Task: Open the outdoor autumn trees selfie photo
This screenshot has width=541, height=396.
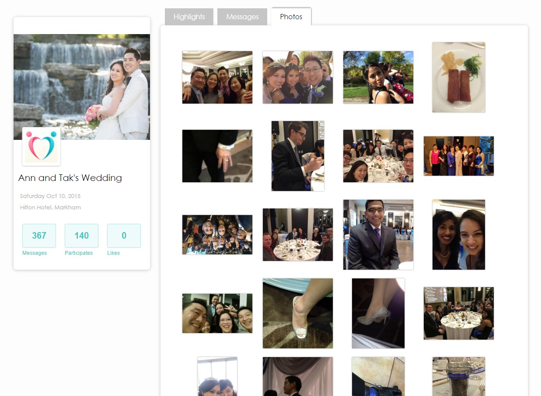Action: click(378, 77)
